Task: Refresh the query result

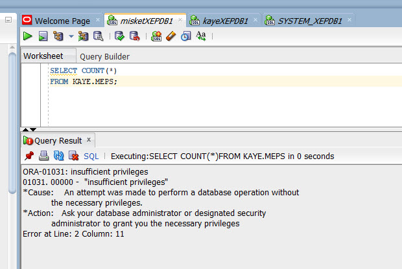Action: point(58,156)
